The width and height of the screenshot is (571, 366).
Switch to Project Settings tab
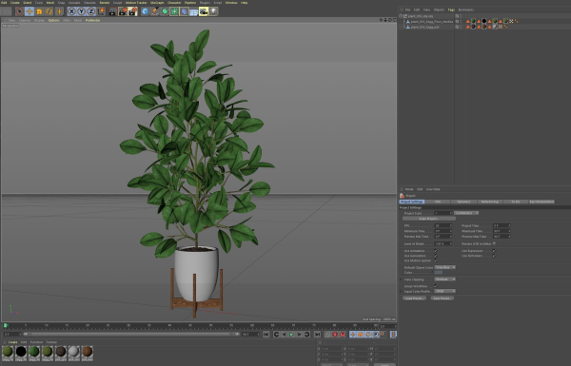[412, 202]
